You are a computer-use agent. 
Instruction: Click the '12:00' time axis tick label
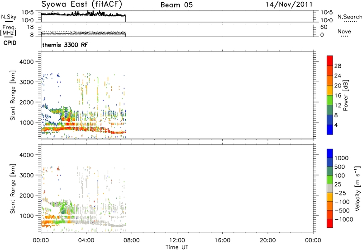pyautogui.click(x=177, y=241)
